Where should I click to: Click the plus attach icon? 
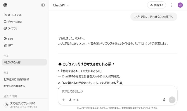(x=63, y=100)
